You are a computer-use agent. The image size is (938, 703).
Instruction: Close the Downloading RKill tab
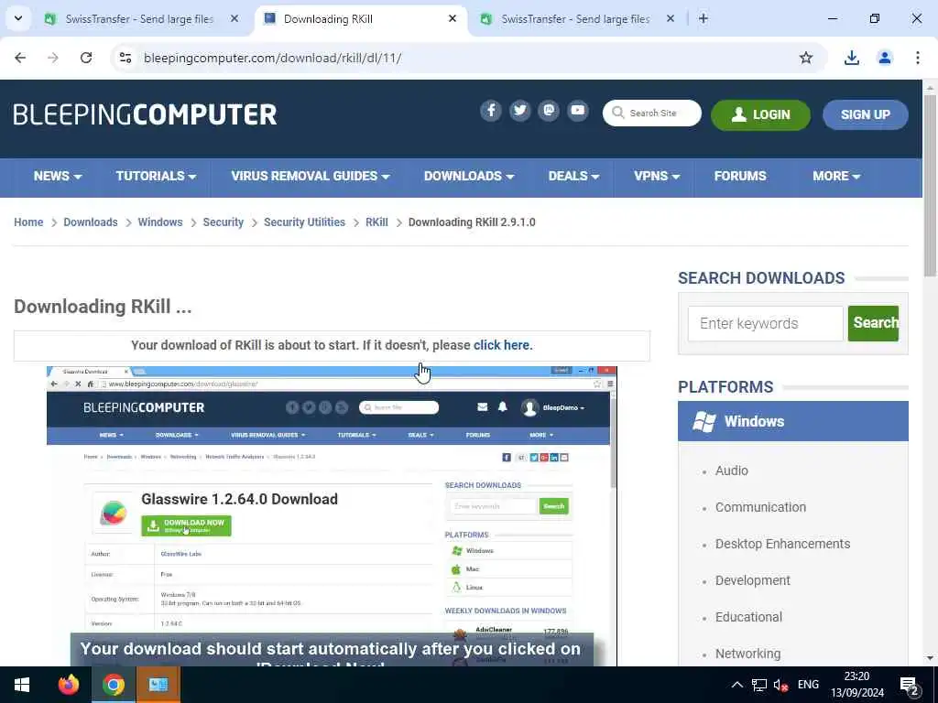point(453,19)
